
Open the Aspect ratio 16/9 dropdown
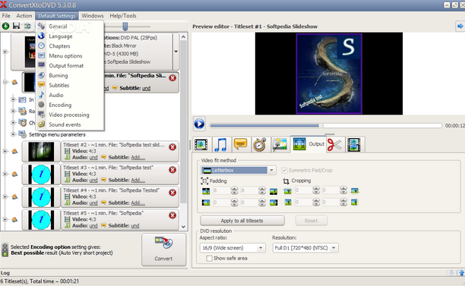click(x=261, y=248)
